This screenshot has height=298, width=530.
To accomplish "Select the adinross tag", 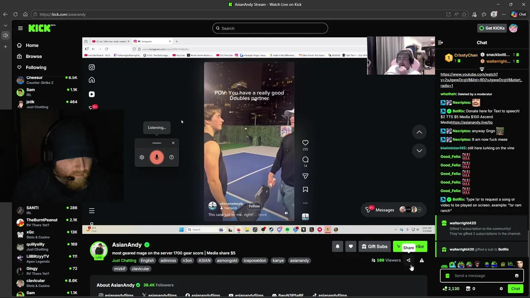I will [x=168, y=261].
